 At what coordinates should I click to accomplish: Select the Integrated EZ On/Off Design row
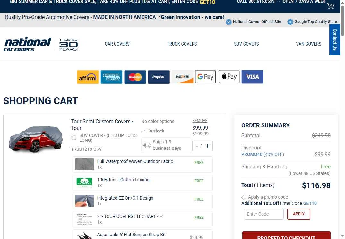tap(142, 201)
